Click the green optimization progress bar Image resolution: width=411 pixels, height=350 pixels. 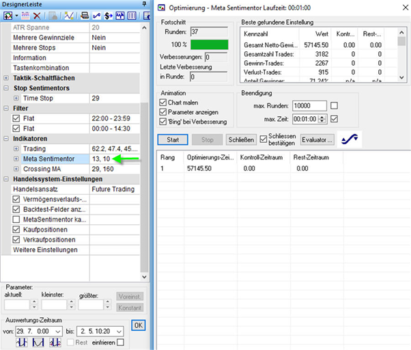(x=209, y=44)
